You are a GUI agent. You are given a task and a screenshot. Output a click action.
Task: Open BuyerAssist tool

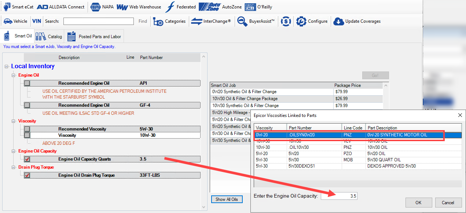(x=256, y=21)
